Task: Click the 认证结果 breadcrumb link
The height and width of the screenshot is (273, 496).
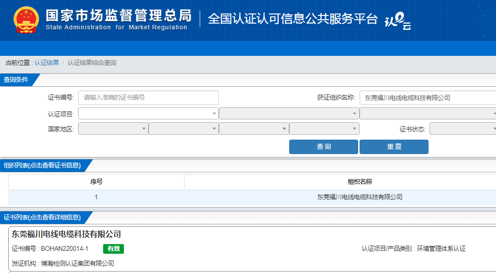Action: (x=47, y=63)
